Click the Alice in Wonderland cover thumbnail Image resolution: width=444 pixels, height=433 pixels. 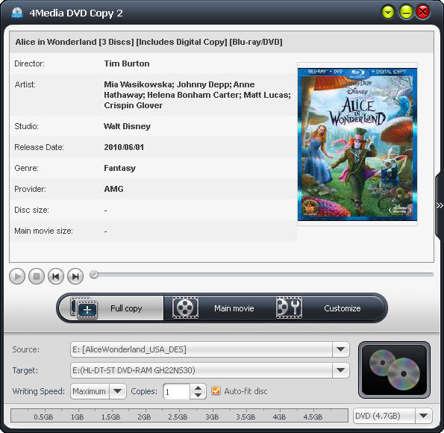[x=357, y=144]
